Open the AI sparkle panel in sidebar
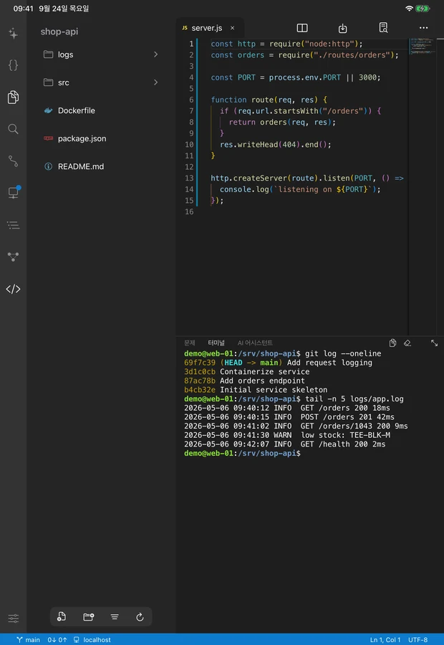The image size is (444, 645). click(13, 33)
